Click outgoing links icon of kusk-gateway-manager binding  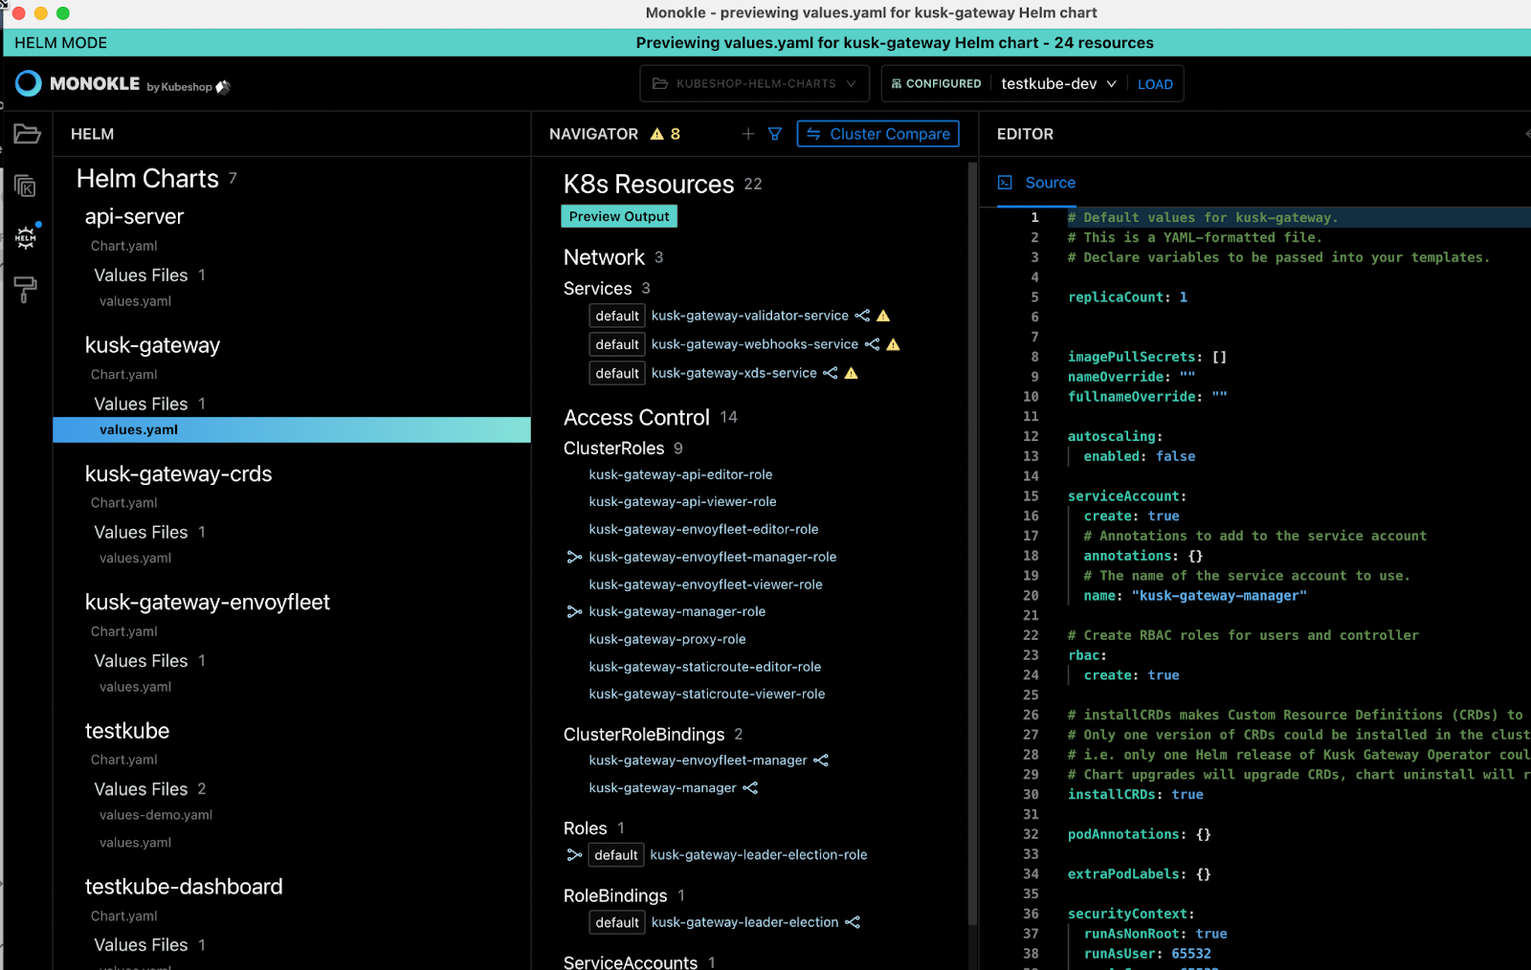click(750, 788)
